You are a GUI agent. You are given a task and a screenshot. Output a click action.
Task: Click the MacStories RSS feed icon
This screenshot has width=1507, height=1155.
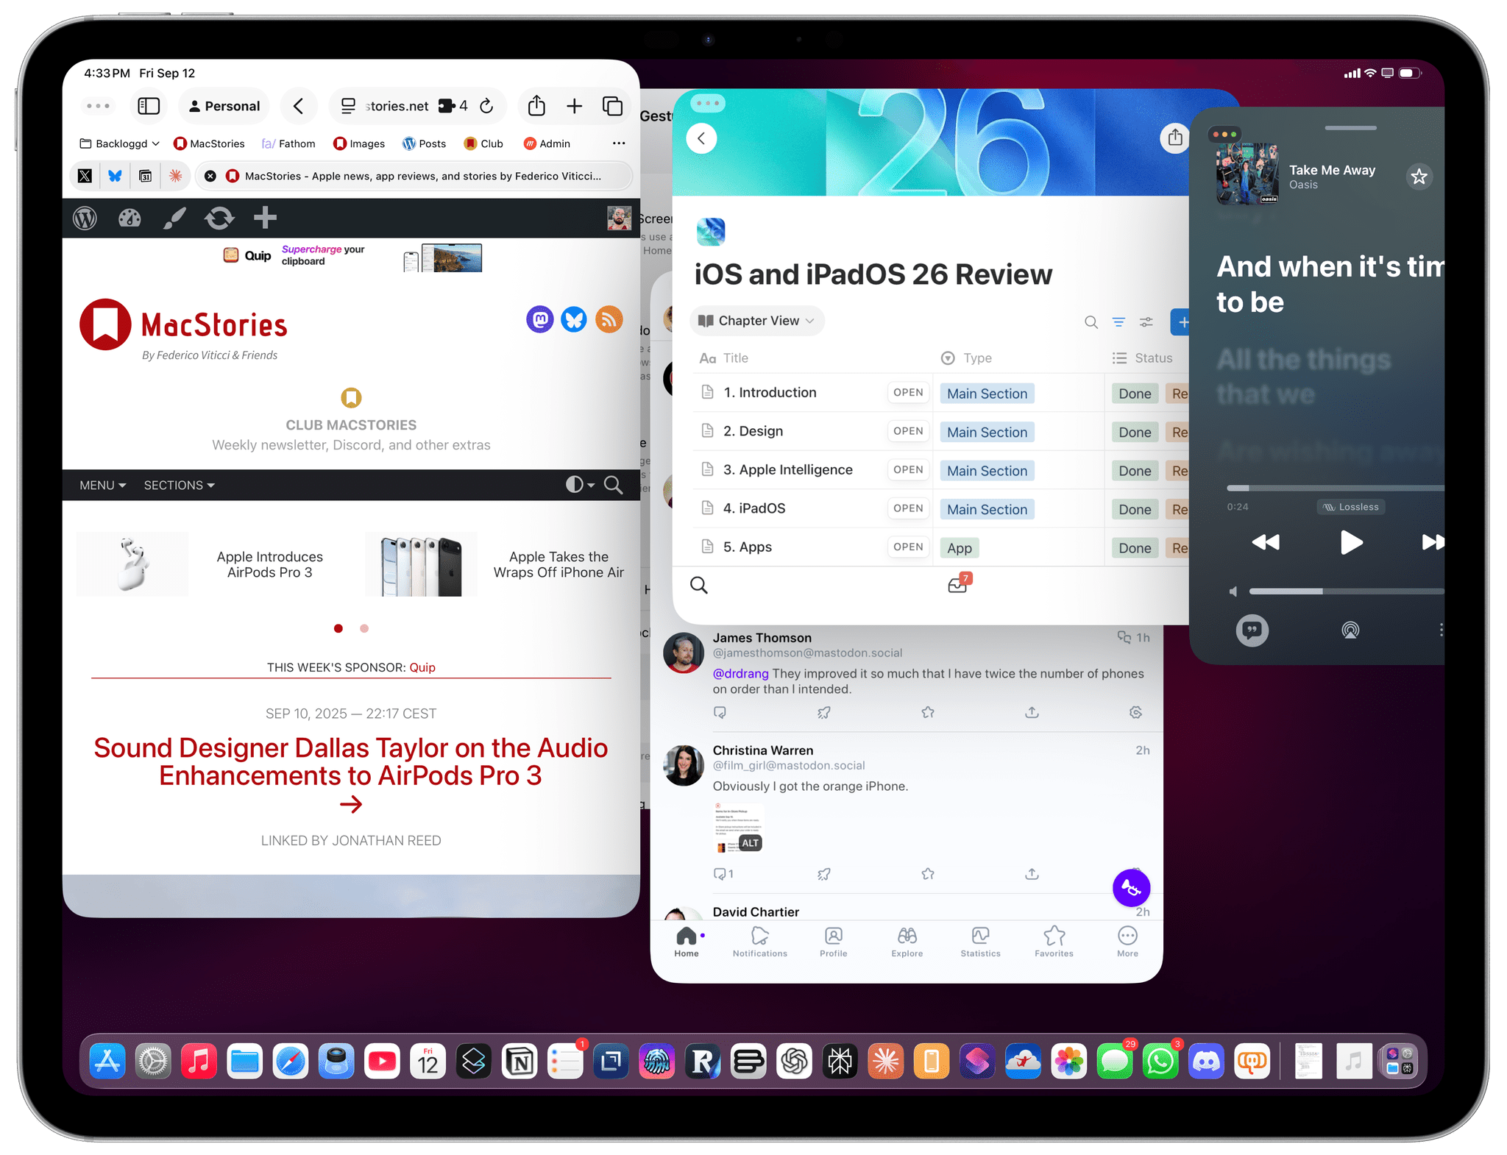(x=609, y=319)
